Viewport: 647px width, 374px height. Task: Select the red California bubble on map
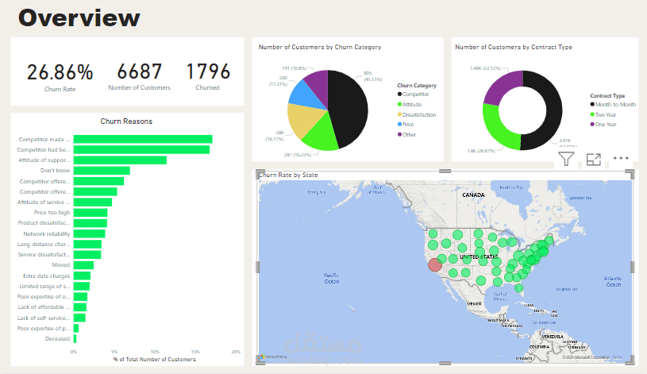(435, 264)
